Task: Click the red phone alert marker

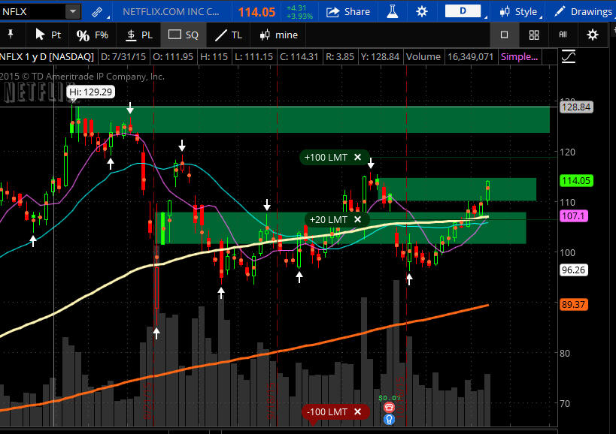Action: (x=389, y=407)
